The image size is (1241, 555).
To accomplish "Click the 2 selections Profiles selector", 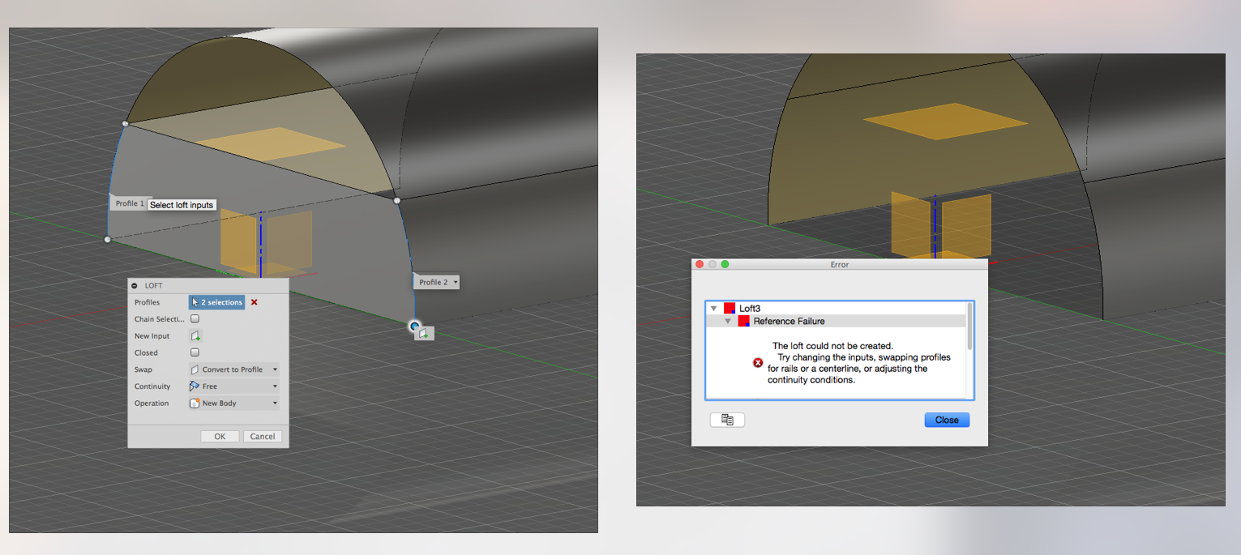I will 216,302.
